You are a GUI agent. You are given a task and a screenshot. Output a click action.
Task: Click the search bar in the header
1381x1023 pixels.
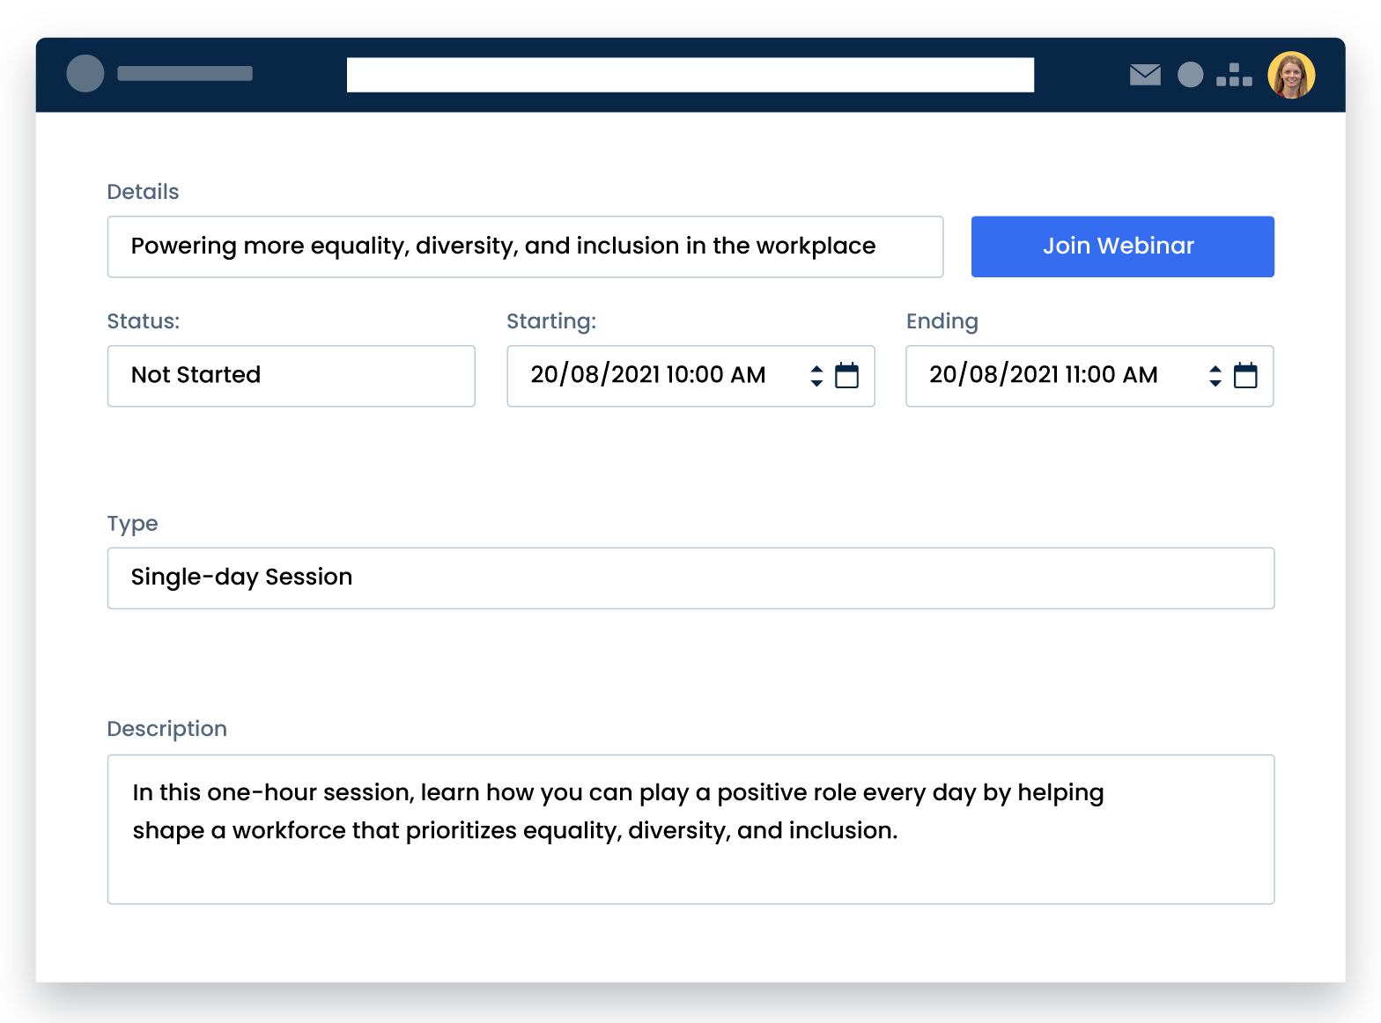pos(690,75)
